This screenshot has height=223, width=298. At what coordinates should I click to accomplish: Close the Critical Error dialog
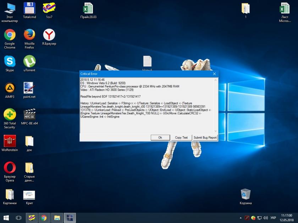tap(214, 74)
